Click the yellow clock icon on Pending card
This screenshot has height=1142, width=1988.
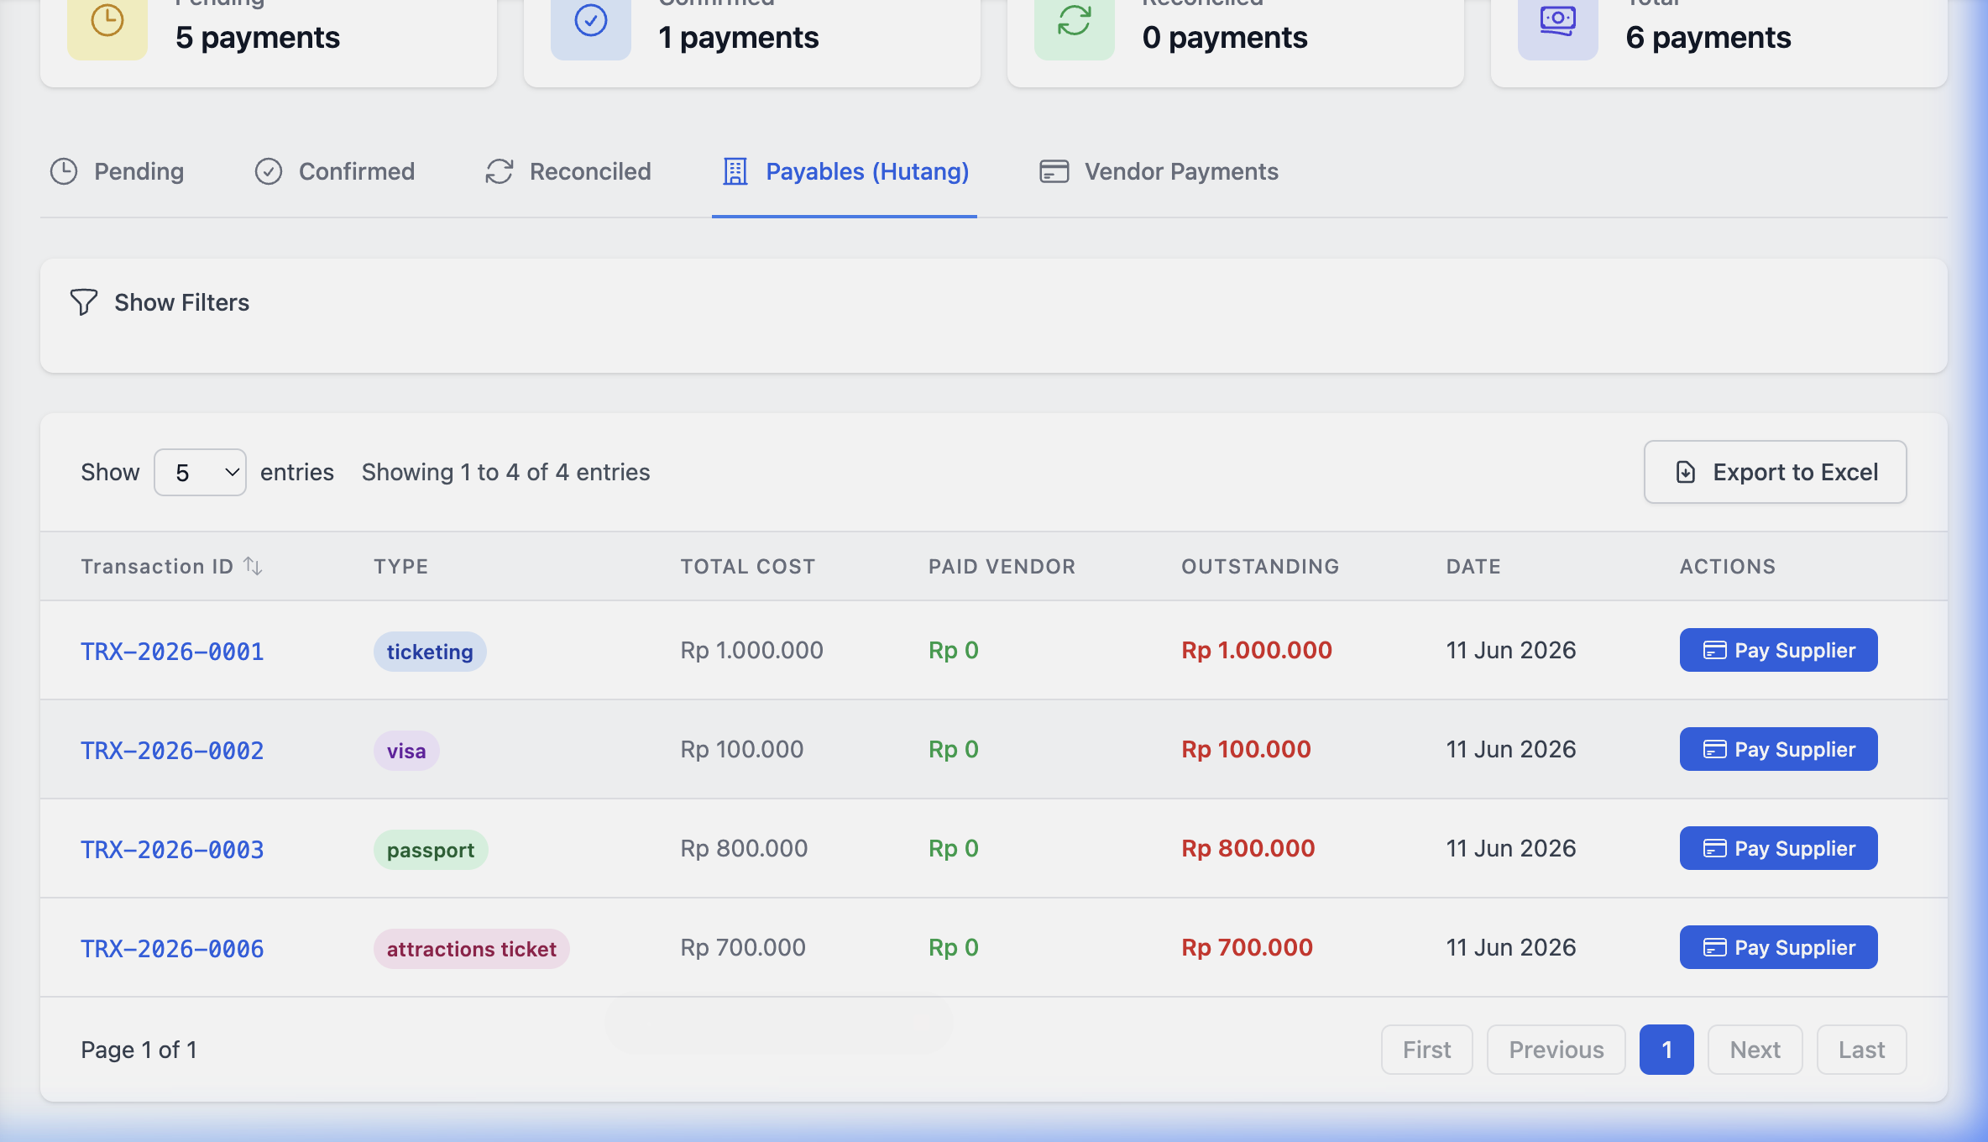tap(107, 20)
